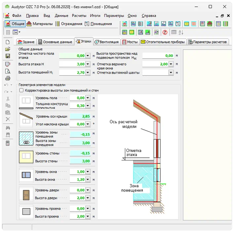Click the Paste clipboard icon

click(8, 112)
